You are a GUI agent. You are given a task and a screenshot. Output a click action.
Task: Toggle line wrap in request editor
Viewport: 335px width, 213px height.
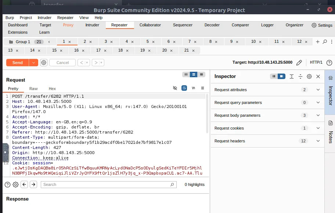184,88
